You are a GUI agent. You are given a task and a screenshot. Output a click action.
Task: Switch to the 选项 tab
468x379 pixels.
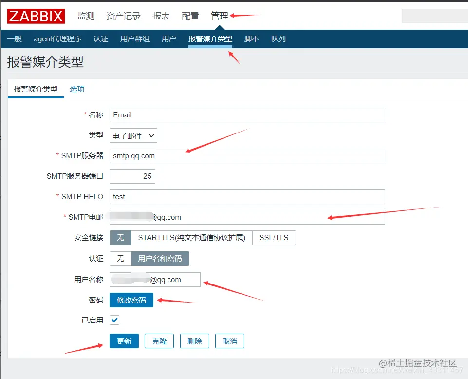pyautogui.click(x=77, y=89)
